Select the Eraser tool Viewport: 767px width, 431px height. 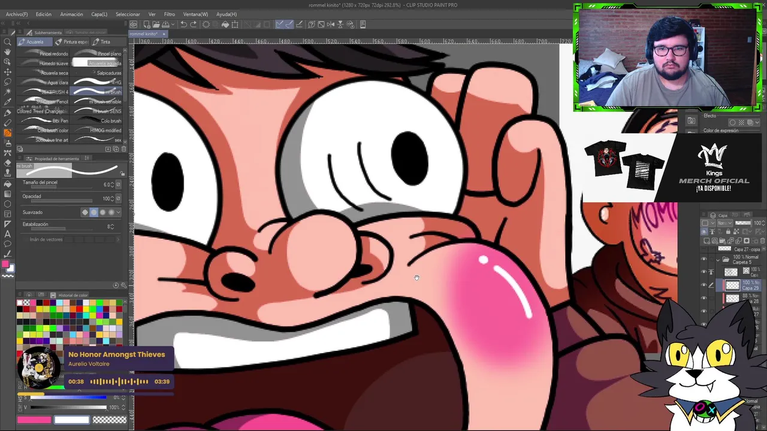click(8, 163)
